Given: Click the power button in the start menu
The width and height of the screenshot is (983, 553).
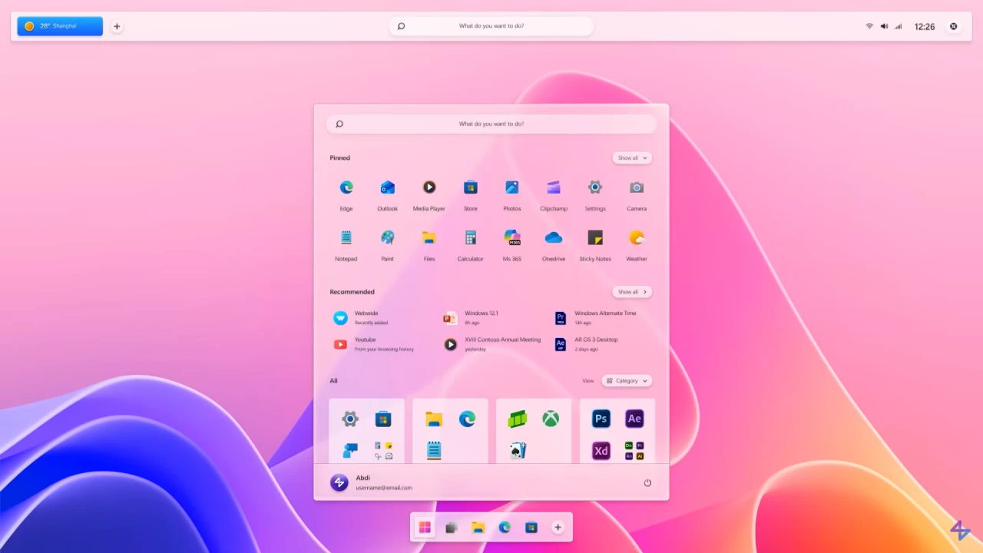Looking at the screenshot, I should coord(647,482).
